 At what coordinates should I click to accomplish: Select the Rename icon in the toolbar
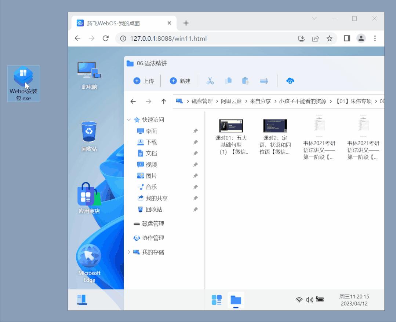coord(264,81)
